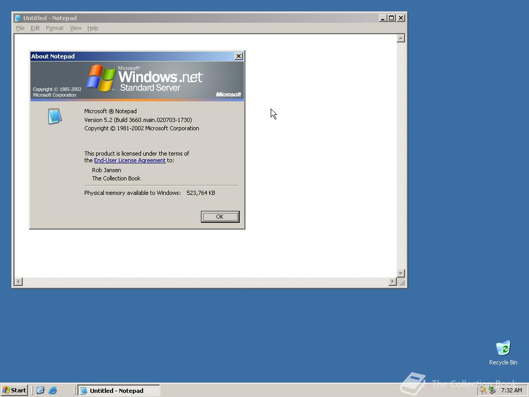Maximize the Notepad window
The width and height of the screenshot is (529, 397).
pyautogui.click(x=391, y=18)
